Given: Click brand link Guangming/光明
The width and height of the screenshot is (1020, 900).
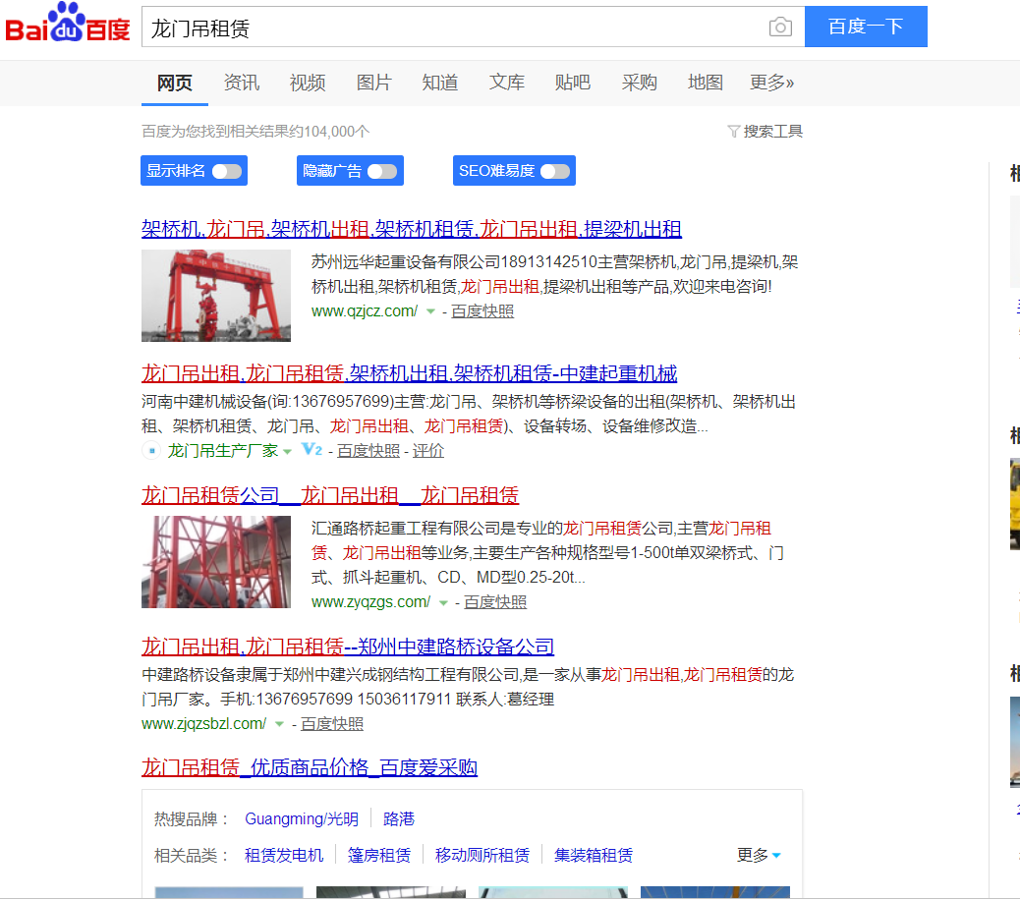Looking at the screenshot, I should (302, 818).
